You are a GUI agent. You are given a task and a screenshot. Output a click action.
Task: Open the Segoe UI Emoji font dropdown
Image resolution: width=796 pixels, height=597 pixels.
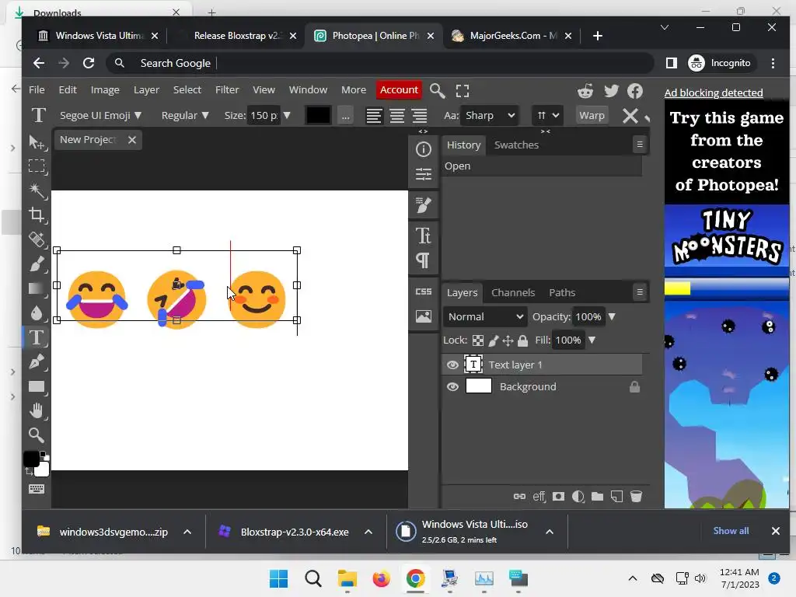point(100,116)
